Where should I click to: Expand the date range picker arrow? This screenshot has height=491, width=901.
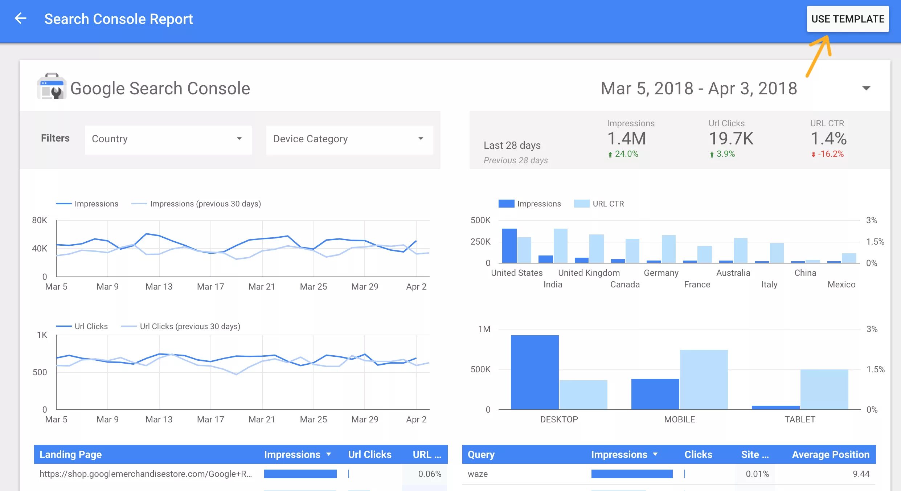click(867, 89)
